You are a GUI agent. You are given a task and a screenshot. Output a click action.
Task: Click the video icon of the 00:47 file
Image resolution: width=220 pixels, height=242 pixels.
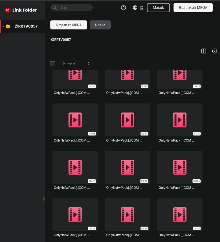tap(75, 167)
